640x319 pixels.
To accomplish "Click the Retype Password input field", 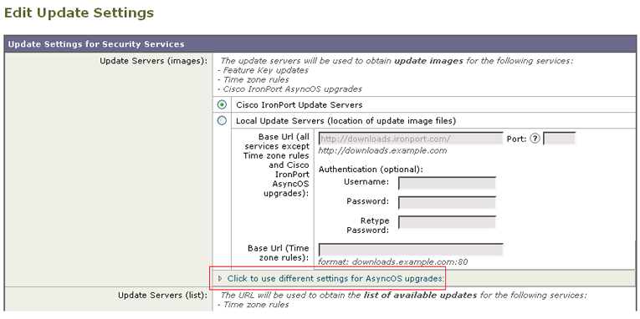I will coord(447,222).
